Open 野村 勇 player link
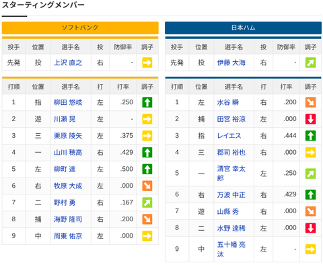Image resolution: width=323 pixels, height=265 pixels. 65,202
